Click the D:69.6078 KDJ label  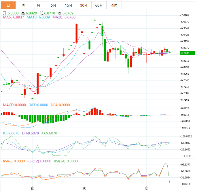click(31, 133)
